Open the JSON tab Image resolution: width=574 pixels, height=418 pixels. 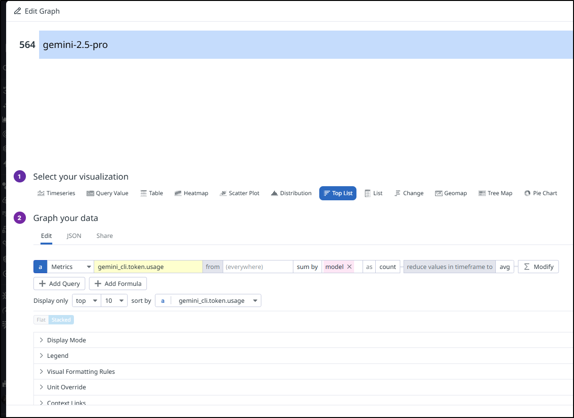click(x=74, y=236)
